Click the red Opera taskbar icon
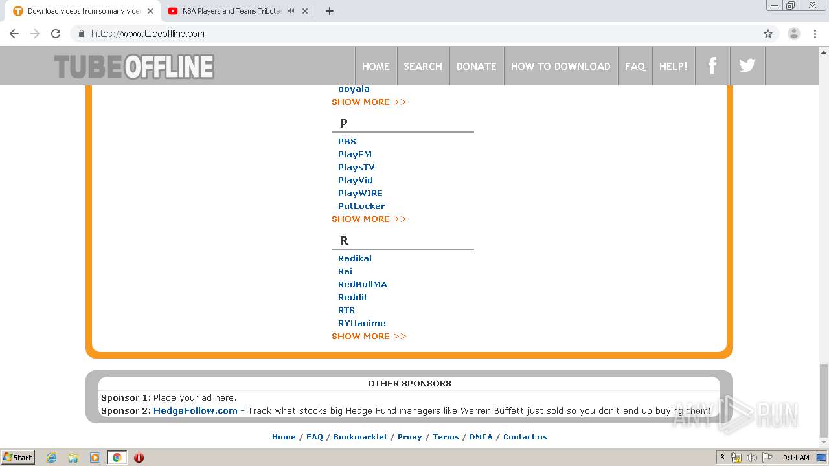This screenshot has height=466, width=829. coord(139,458)
